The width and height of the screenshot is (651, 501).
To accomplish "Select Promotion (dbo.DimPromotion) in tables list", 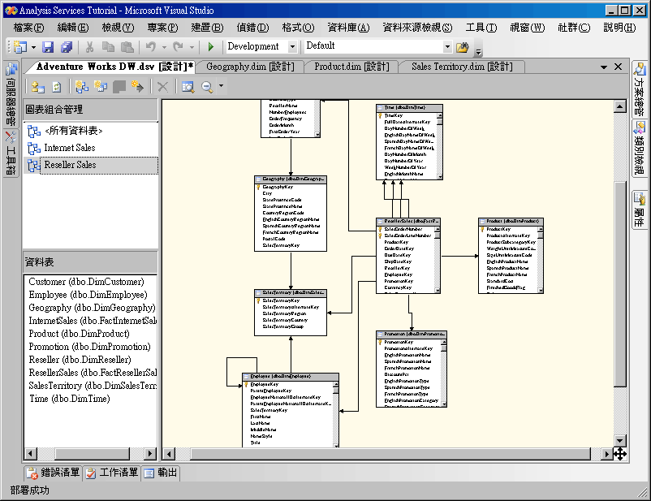I will point(89,347).
